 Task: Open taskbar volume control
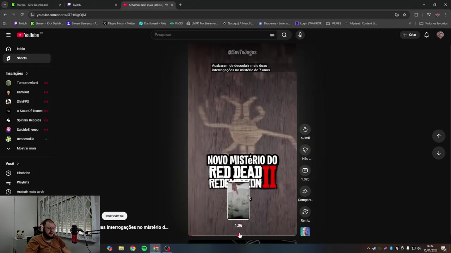point(419,248)
